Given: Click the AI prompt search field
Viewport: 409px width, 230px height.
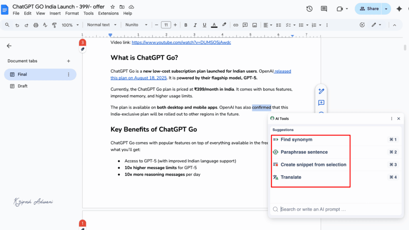Looking at the screenshot, I should (336, 209).
